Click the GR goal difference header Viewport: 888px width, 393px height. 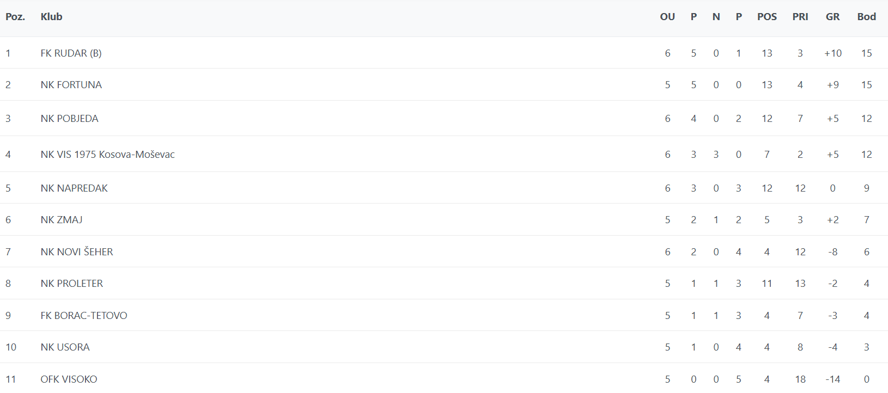pyautogui.click(x=832, y=17)
